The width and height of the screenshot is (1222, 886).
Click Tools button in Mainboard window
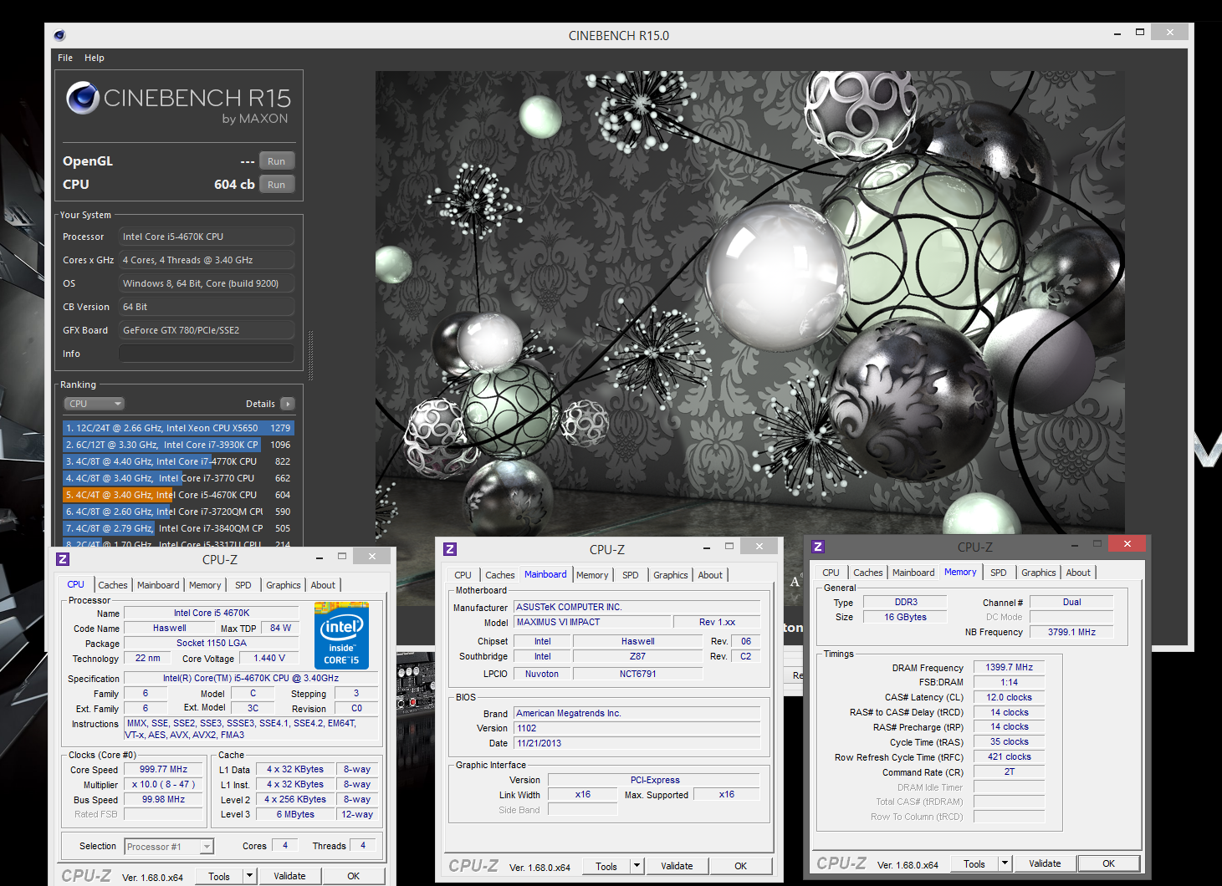(606, 866)
